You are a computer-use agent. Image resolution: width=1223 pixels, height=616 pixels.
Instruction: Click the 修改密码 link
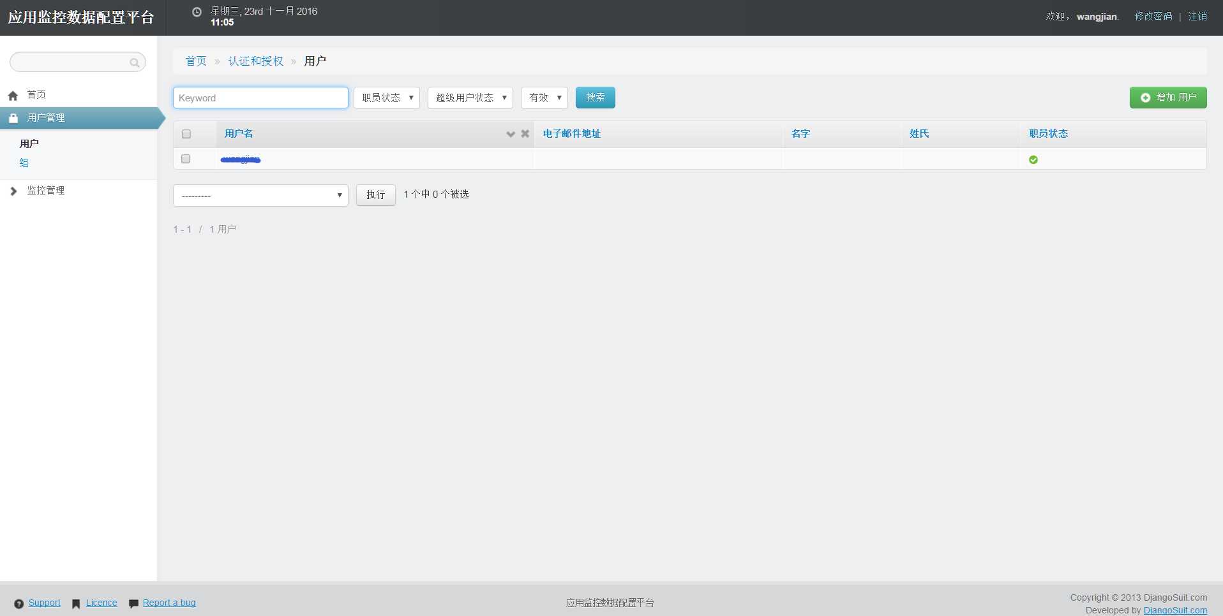[1153, 17]
